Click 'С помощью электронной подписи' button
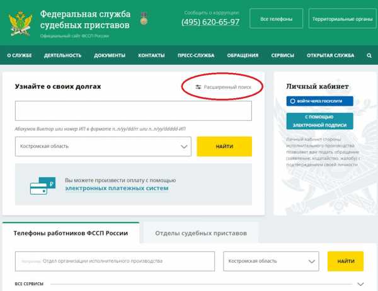The height and width of the screenshot is (291, 378). [x=319, y=121]
